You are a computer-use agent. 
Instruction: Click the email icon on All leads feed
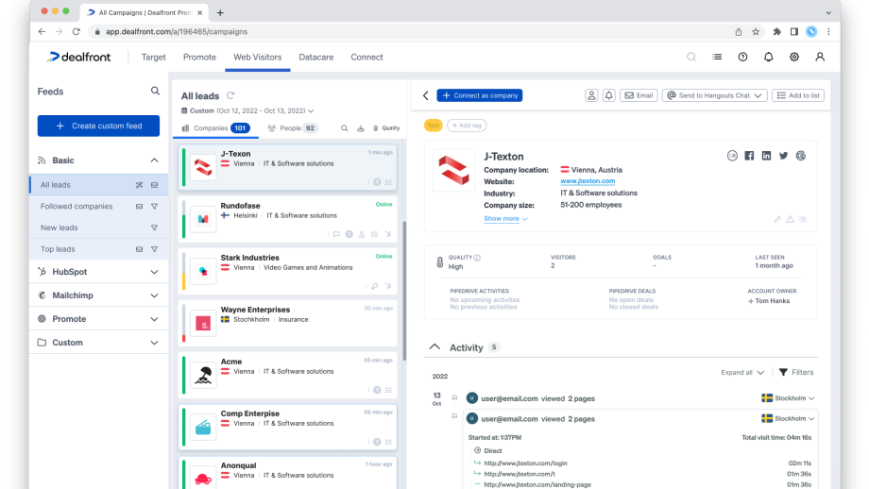(155, 185)
